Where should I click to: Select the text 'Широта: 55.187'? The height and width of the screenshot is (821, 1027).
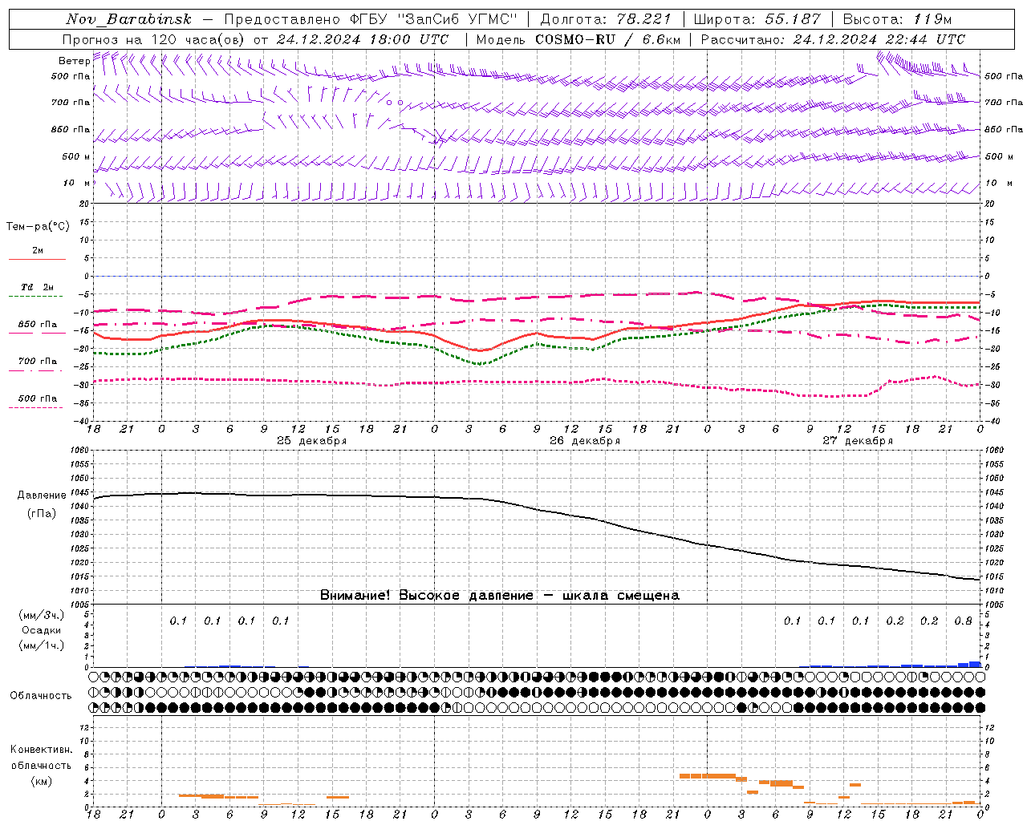757,19
